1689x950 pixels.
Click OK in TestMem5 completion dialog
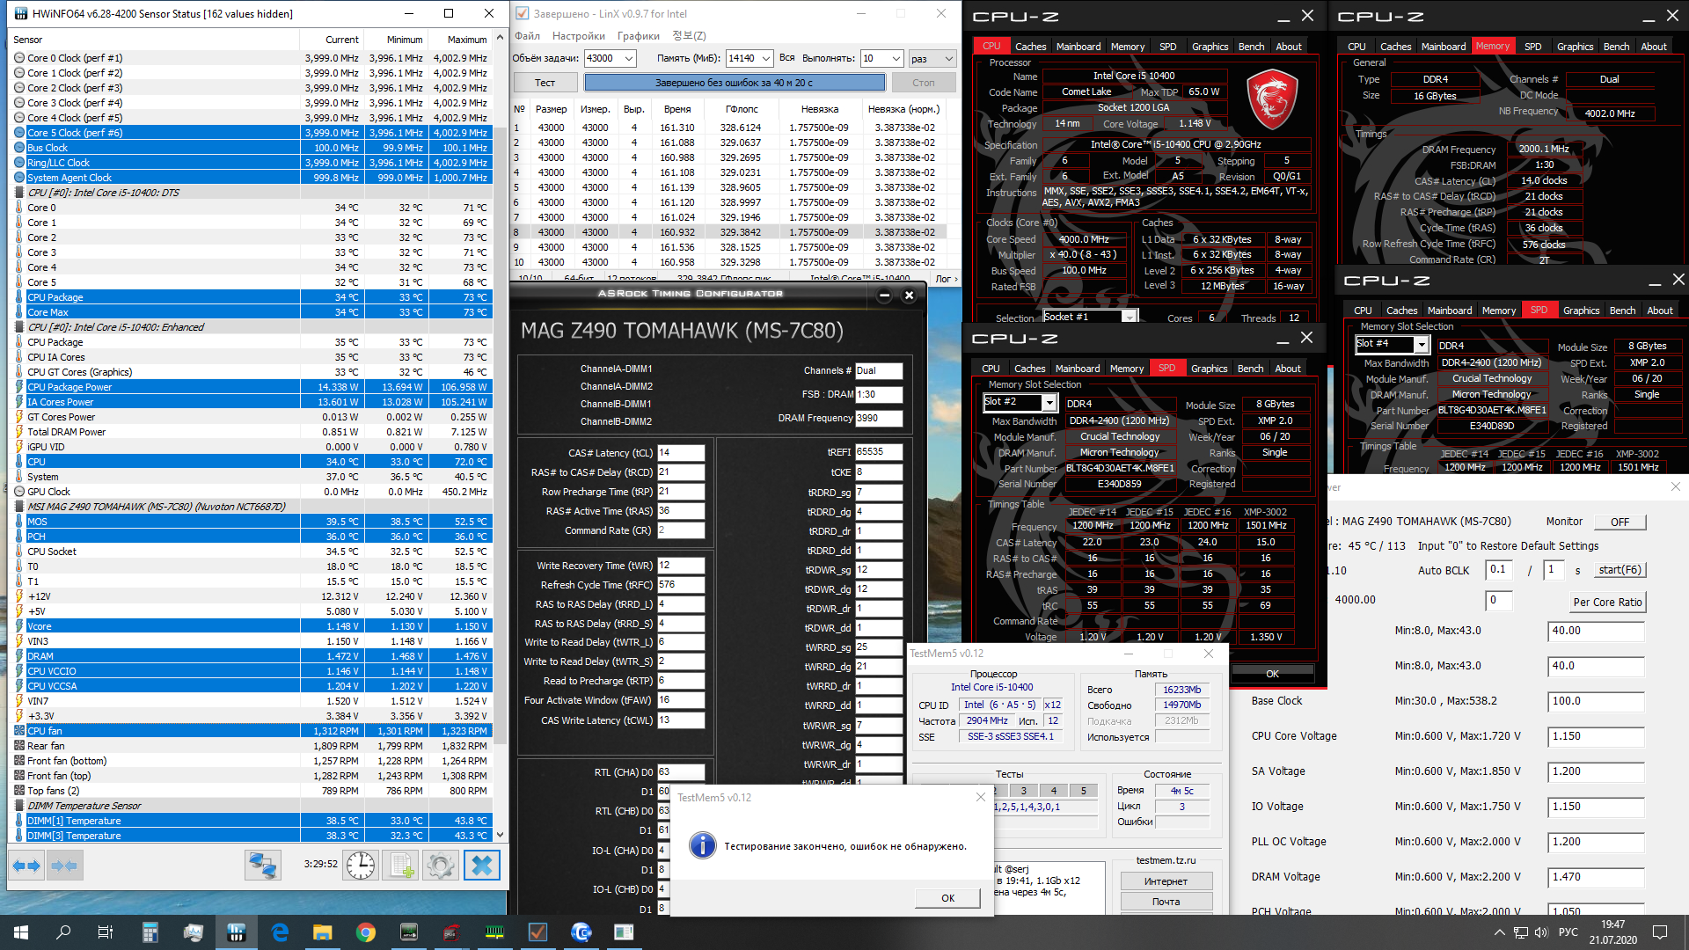[x=947, y=898]
